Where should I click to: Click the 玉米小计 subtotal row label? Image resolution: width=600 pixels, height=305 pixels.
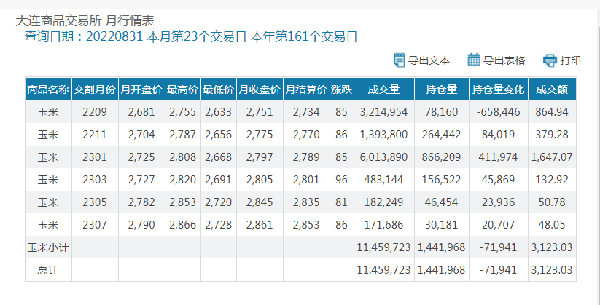(x=48, y=247)
